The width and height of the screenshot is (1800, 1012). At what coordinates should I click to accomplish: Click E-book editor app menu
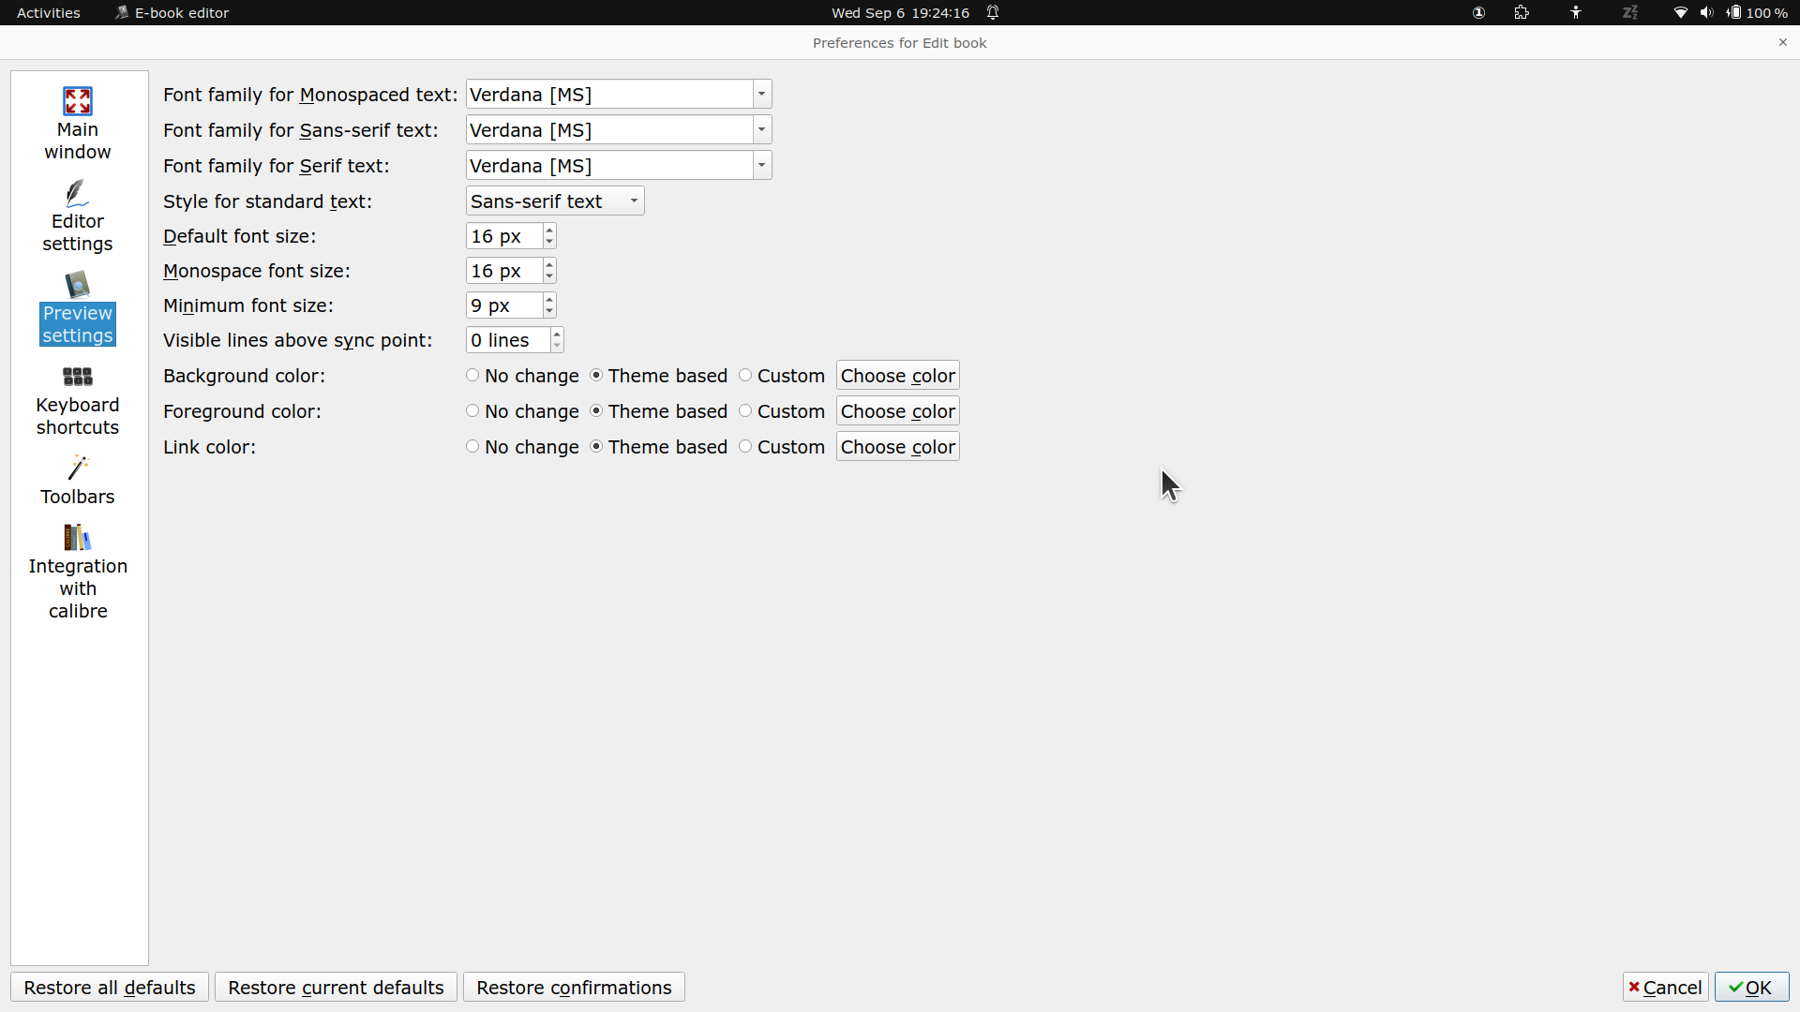pyautogui.click(x=172, y=13)
